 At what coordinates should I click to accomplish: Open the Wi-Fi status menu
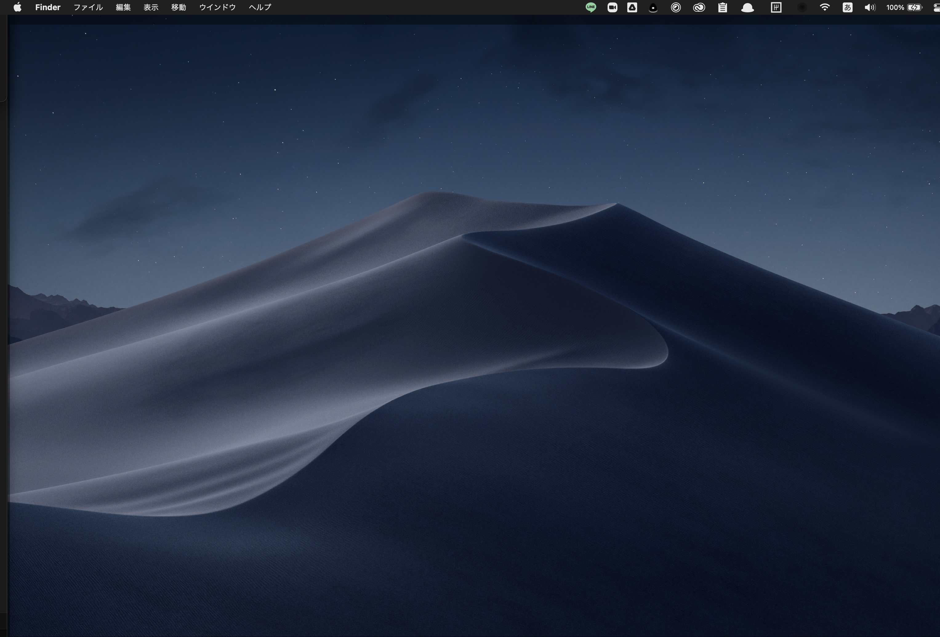pyautogui.click(x=824, y=7)
